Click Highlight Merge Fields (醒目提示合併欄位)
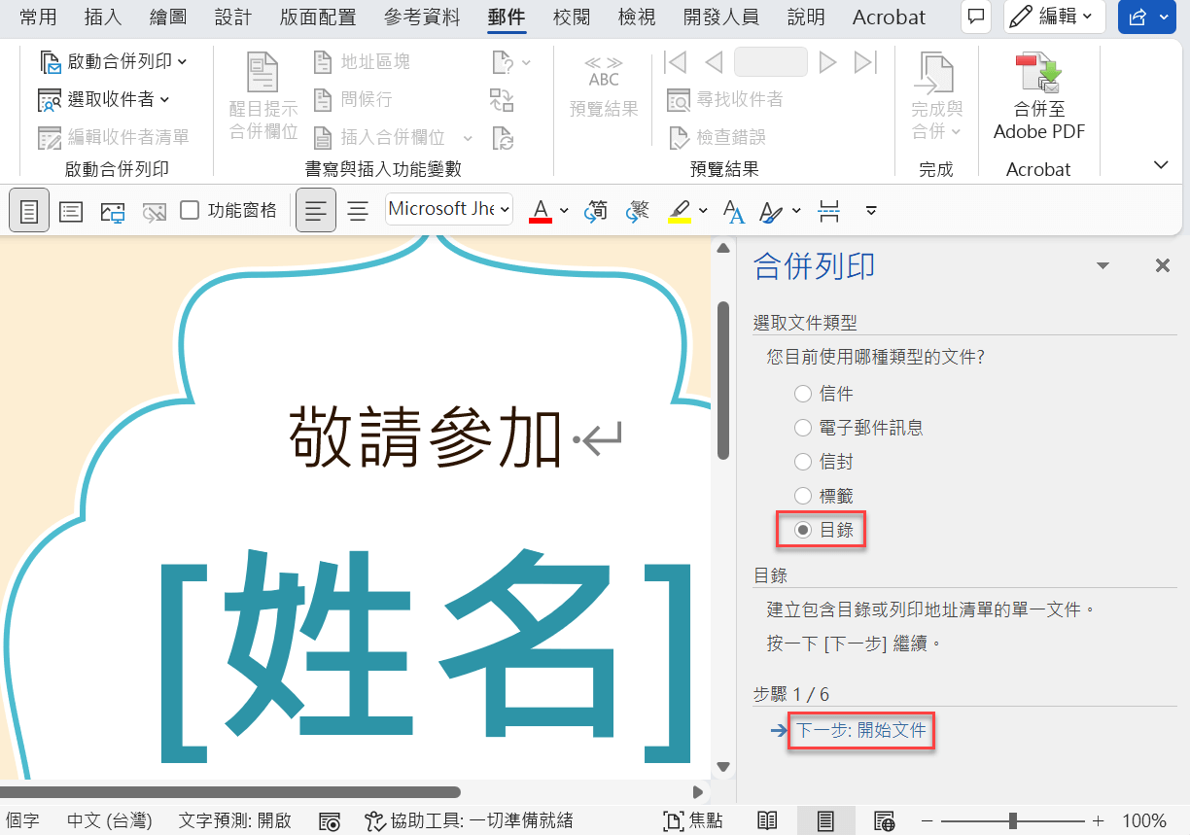Viewport: 1190px width, 835px height. [x=263, y=96]
